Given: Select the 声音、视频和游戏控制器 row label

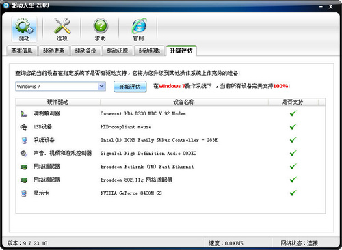Looking at the screenshot, I should pos(62,153).
